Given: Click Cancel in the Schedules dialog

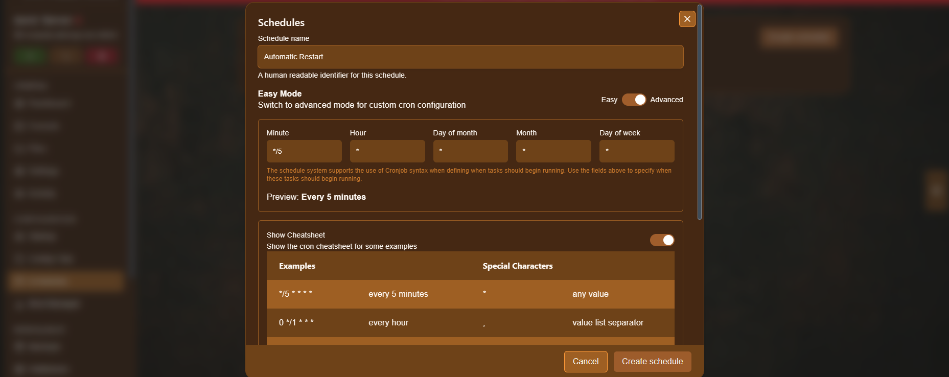Looking at the screenshot, I should (586, 362).
